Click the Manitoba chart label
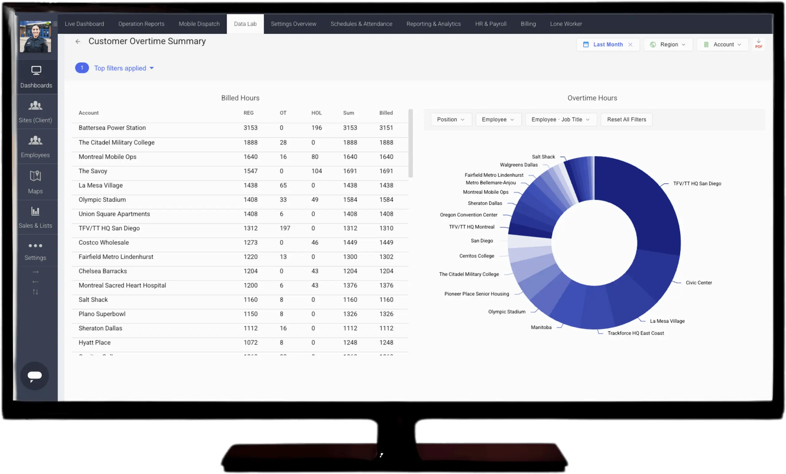 (x=541, y=327)
